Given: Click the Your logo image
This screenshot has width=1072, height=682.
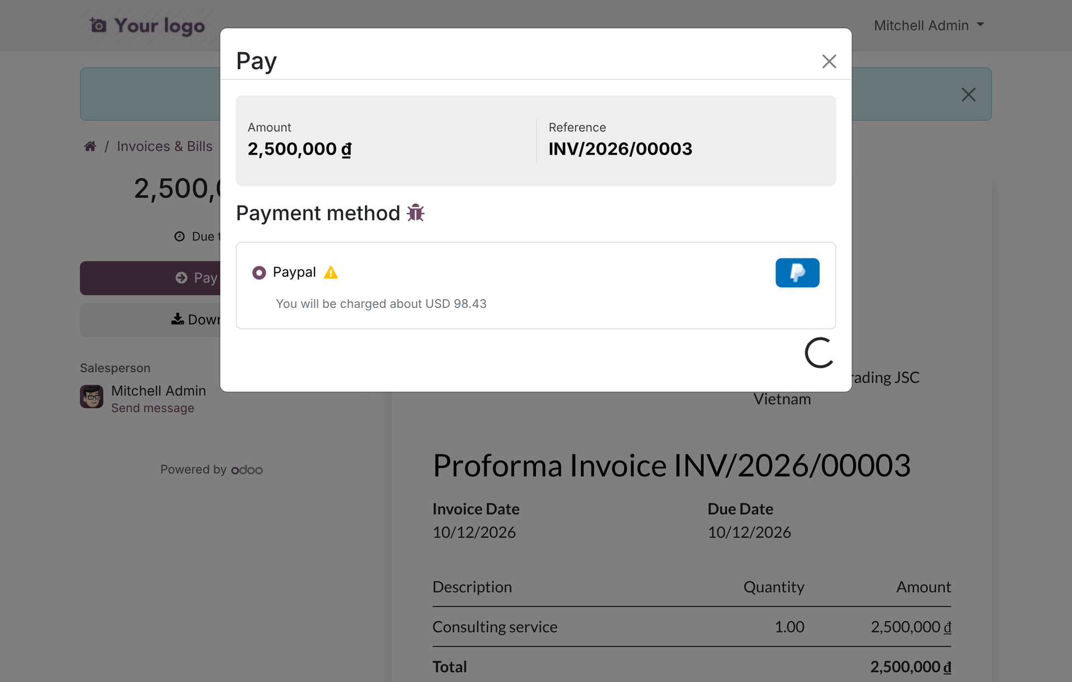Looking at the screenshot, I should (x=147, y=26).
